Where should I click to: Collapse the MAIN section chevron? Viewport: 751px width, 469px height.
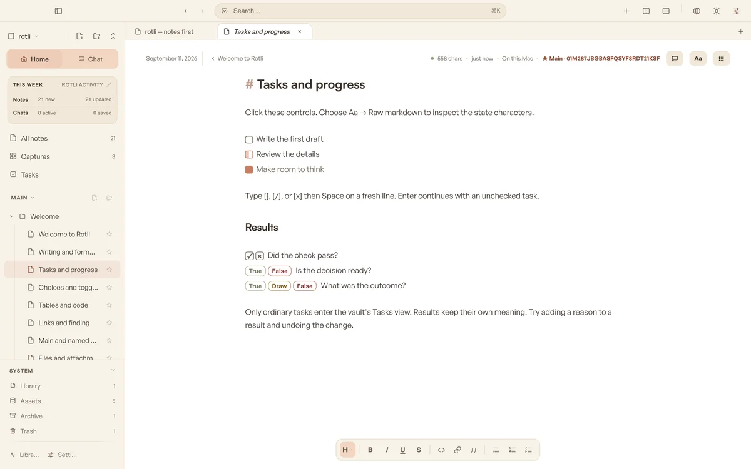point(33,198)
